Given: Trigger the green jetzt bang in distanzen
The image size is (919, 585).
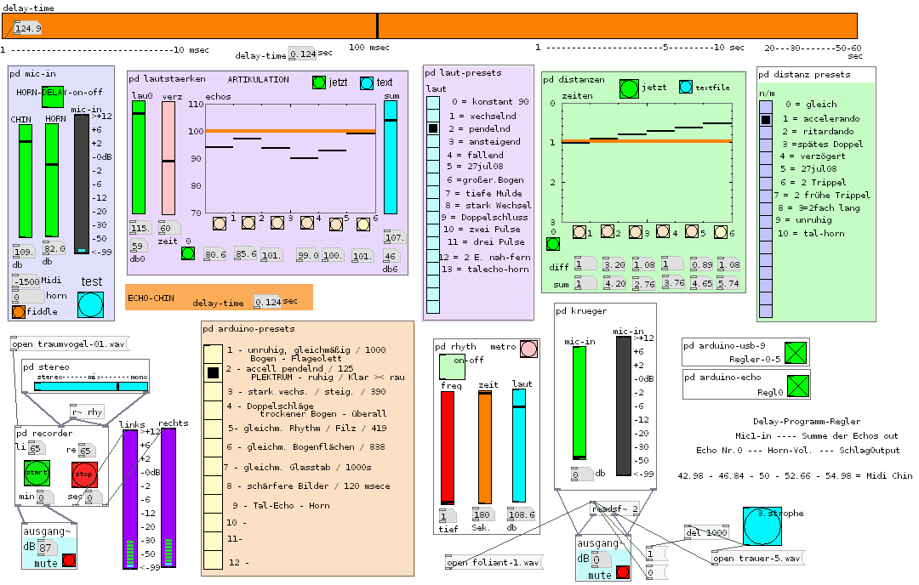Looking at the screenshot, I should (629, 88).
